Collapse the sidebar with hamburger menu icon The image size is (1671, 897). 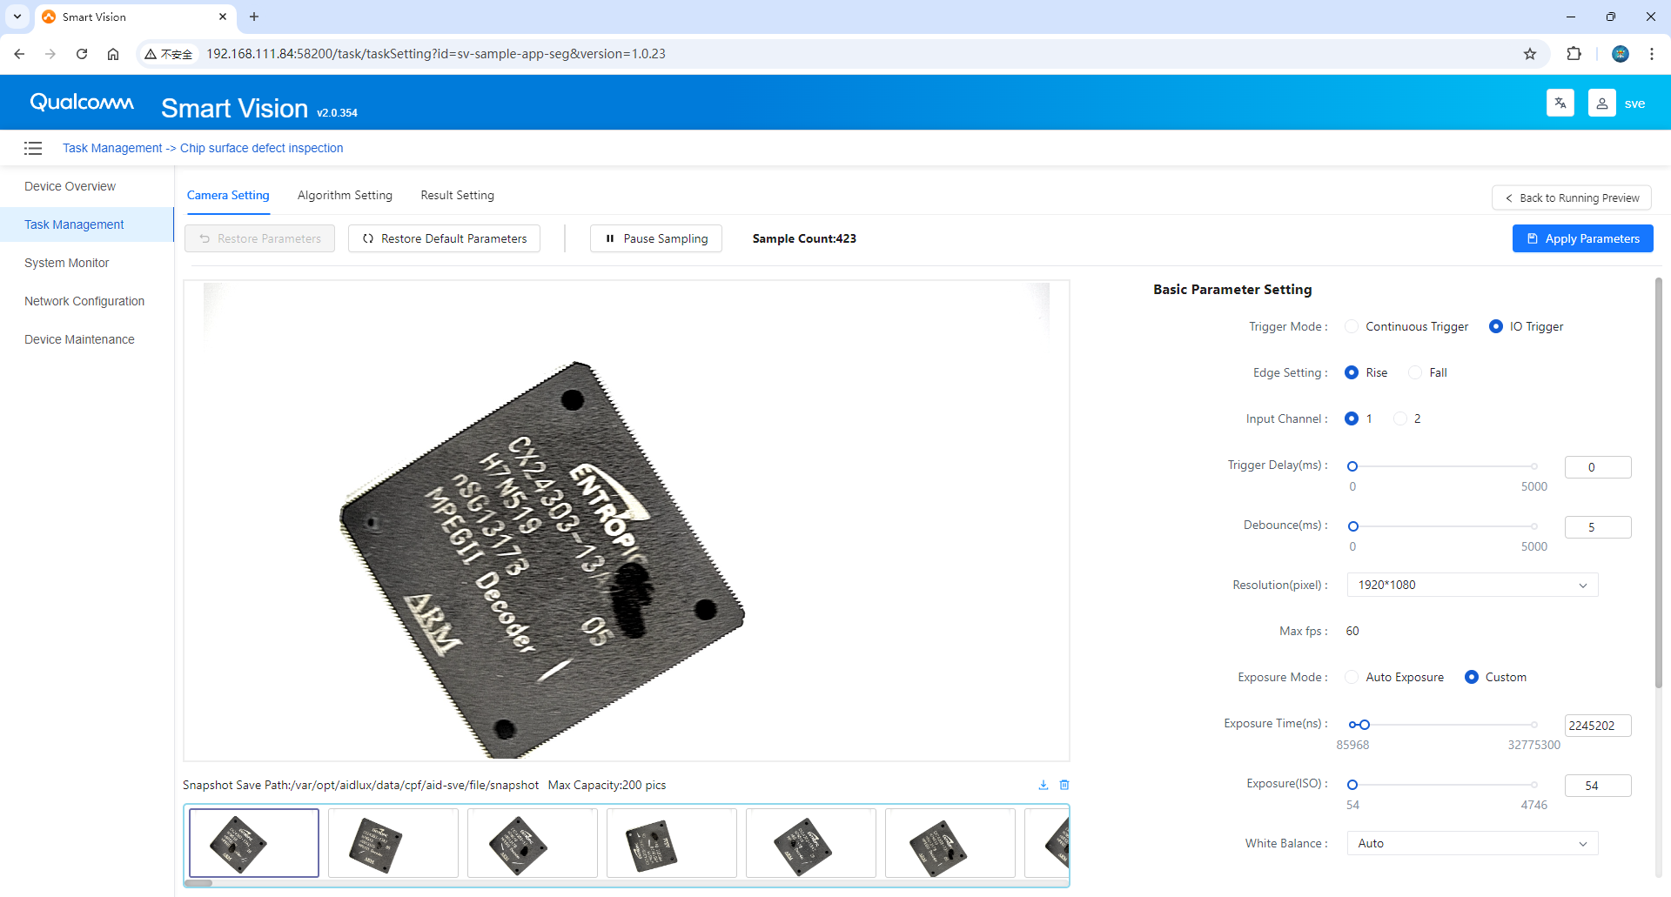33,148
